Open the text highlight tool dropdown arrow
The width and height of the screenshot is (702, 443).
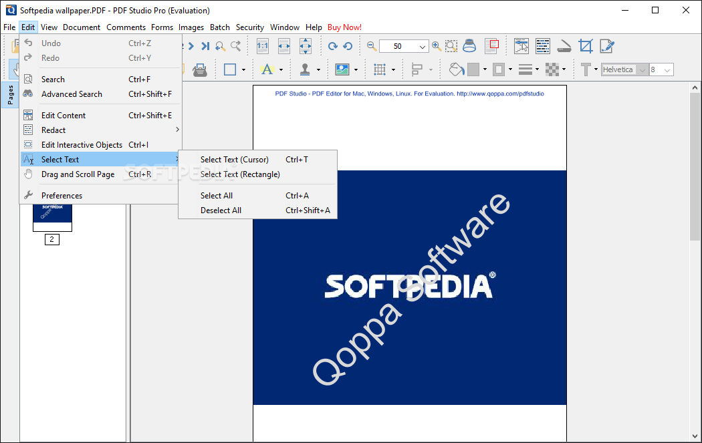[281, 69]
